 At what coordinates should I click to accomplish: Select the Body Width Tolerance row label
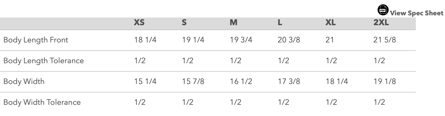coord(42,102)
